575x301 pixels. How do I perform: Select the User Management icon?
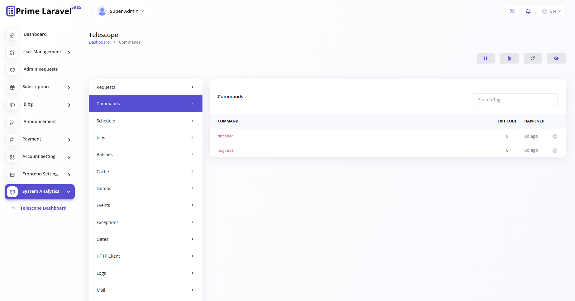click(12, 53)
